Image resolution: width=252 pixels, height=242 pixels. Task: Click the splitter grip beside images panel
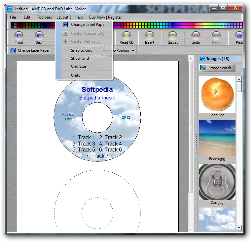click(x=196, y=143)
